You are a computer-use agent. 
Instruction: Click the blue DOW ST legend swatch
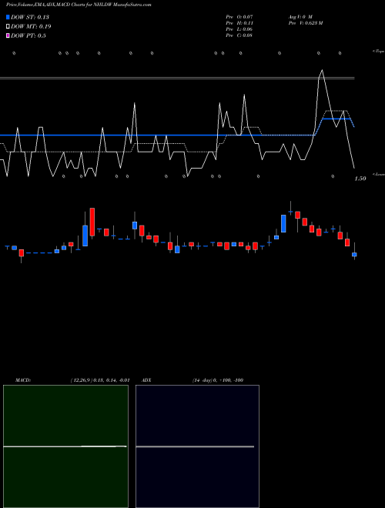pyautogui.click(x=8, y=17)
